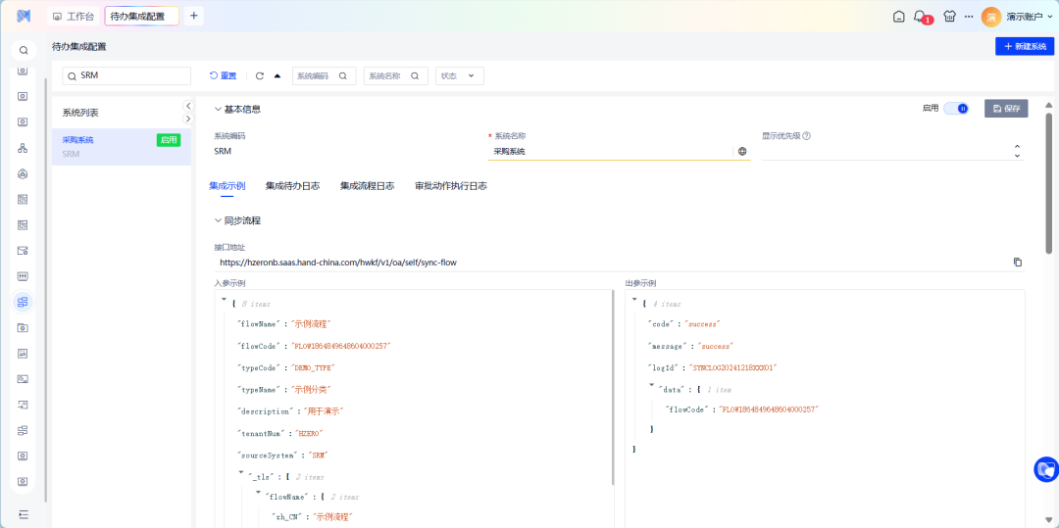This screenshot has height=528, width=1059.
Task: Collapse the 基本信息 section
Action: (x=219, y=110)
